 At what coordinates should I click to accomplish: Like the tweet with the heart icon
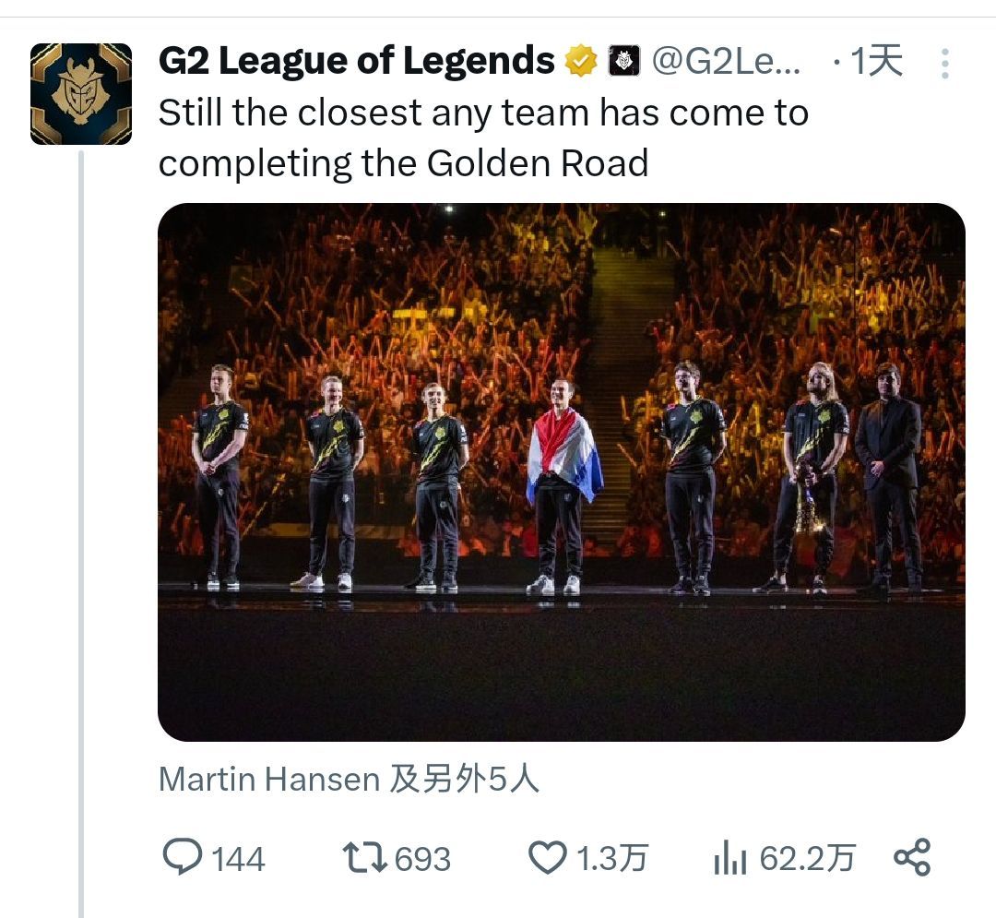click(547, 857)
